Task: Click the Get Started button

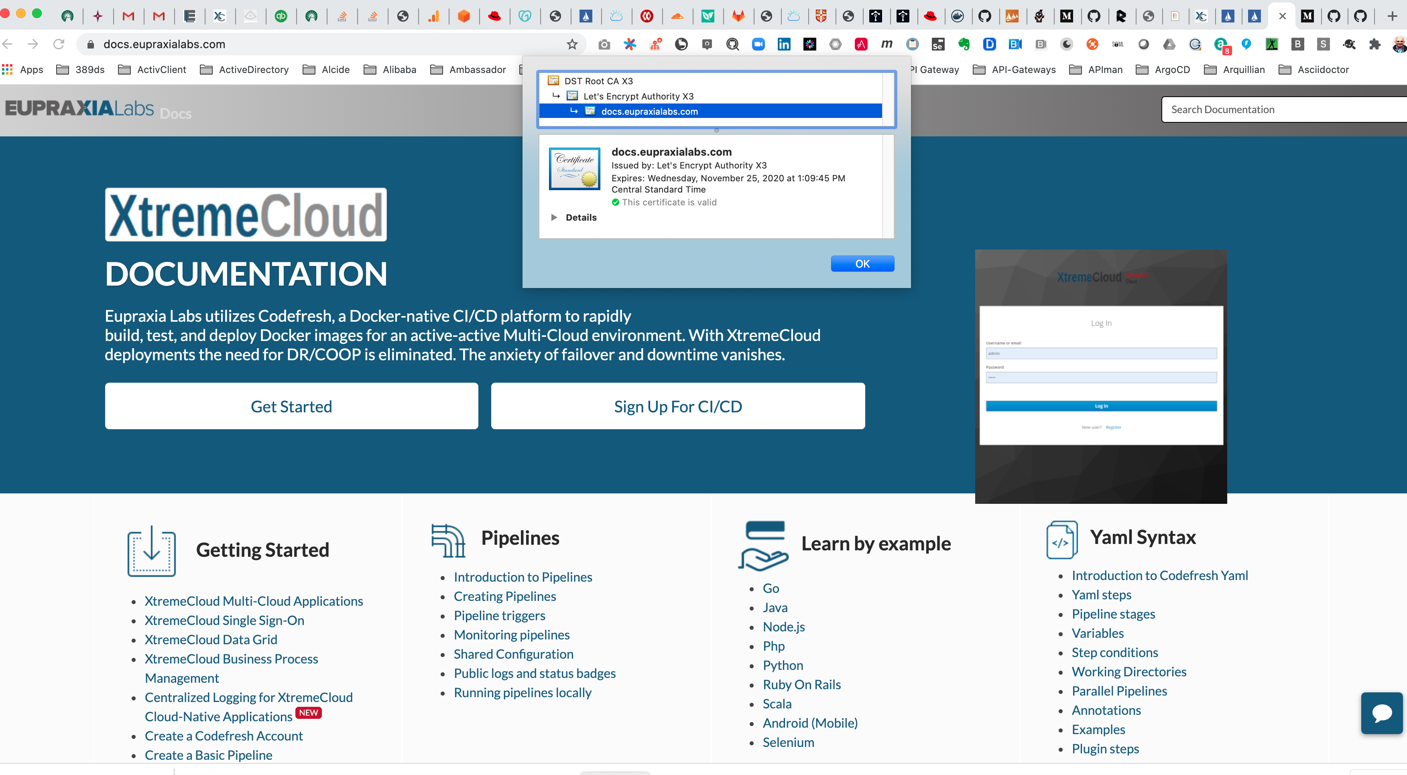Action: point(292,406)
